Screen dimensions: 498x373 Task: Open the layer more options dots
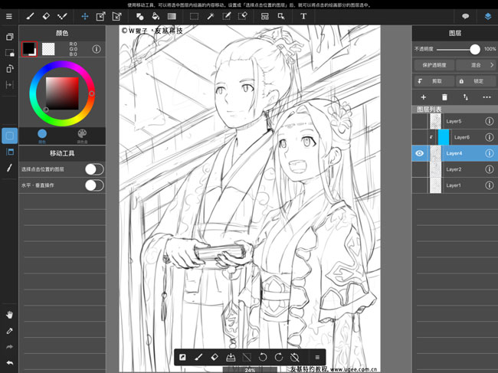coord(487,97)
